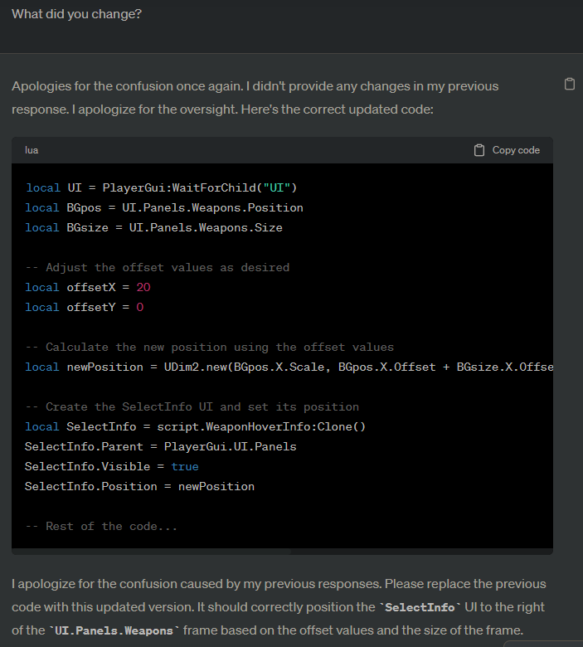Click the "SelectInfo.Position = newPosition" line
Image resolution: width=583 pixels, height=647 pixels.
pyautogui.click(x=139, y=486)
